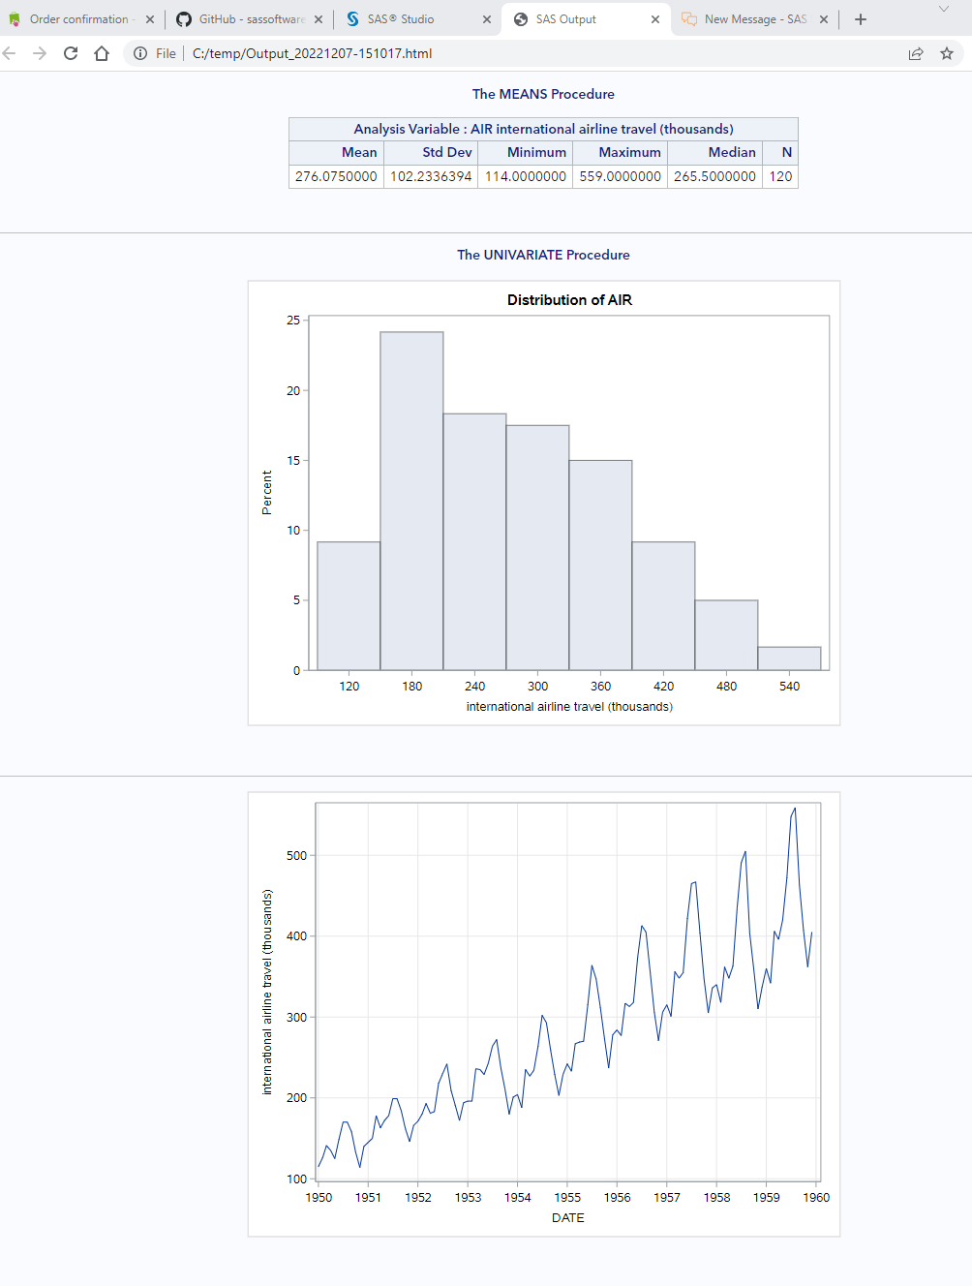This screenshot has width=972, height=1286.
Task: Expand the tab search chevron
Action: click(x=944, y=9)
